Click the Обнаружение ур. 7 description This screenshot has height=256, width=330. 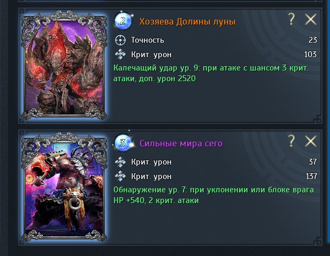point(213,195)
